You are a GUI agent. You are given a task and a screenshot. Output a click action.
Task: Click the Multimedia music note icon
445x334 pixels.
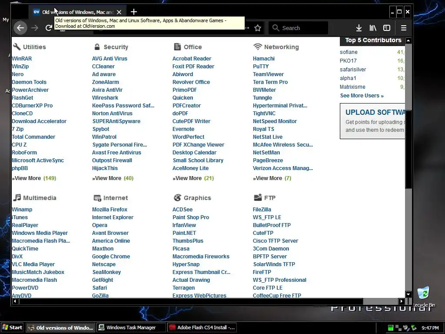point(17,197)
